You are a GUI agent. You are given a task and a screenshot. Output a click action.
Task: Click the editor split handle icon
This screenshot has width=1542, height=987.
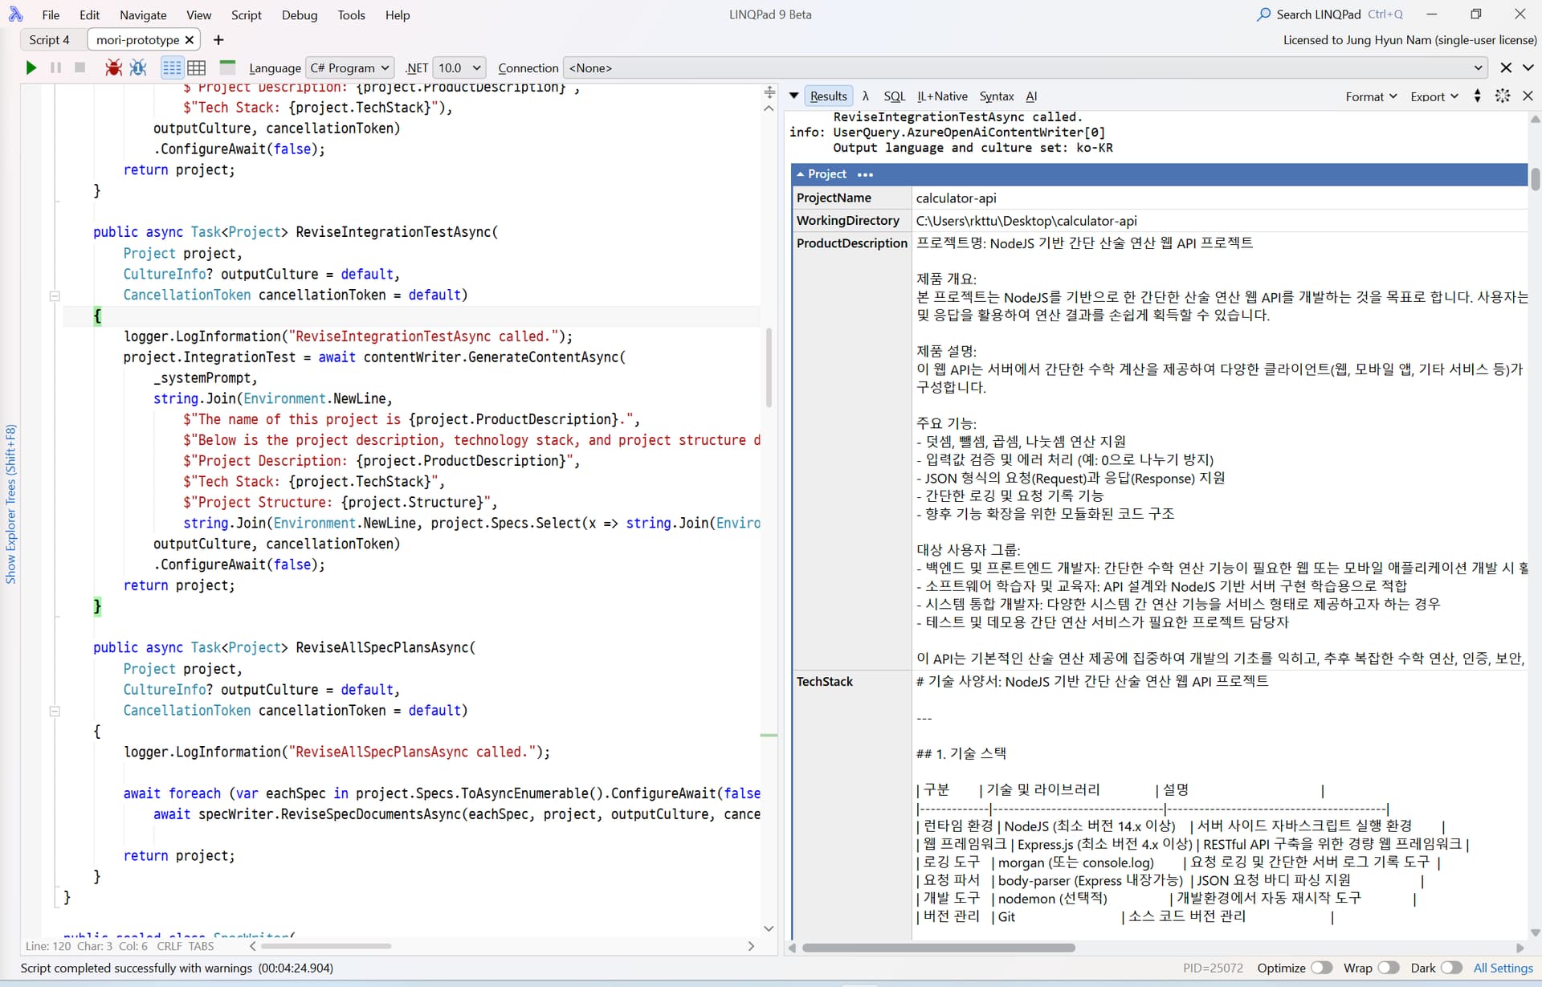[x=769, y=92]
